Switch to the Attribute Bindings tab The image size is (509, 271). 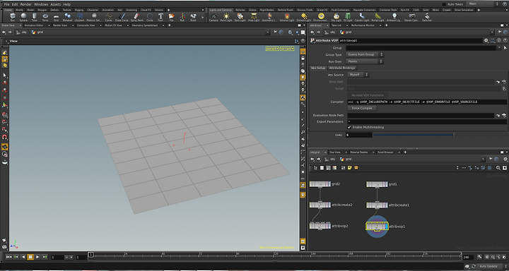tap(342, 68)
